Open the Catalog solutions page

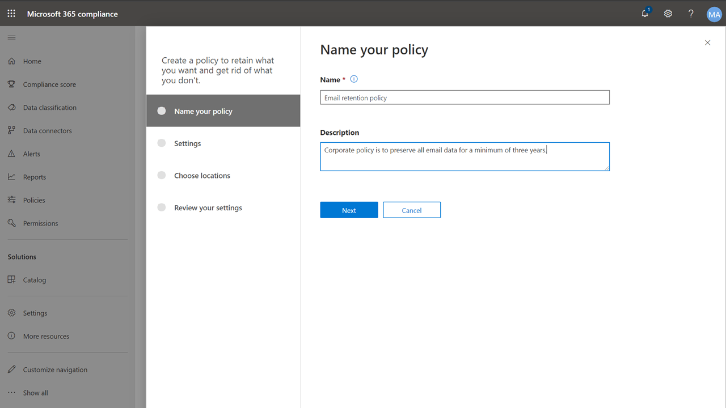(35, 280)
